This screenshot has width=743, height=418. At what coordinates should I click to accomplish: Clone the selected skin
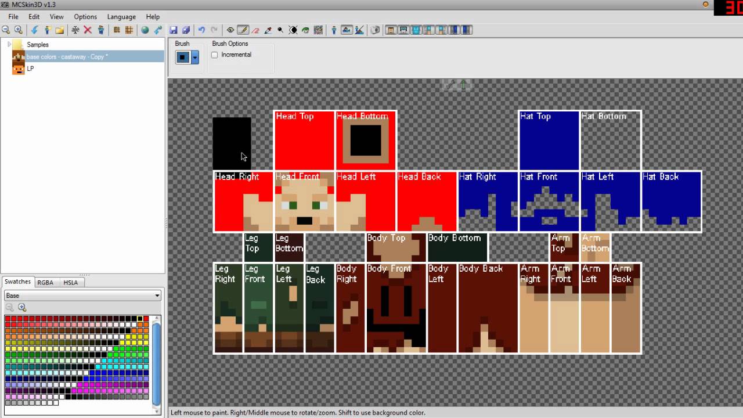[x=101, y=30]
